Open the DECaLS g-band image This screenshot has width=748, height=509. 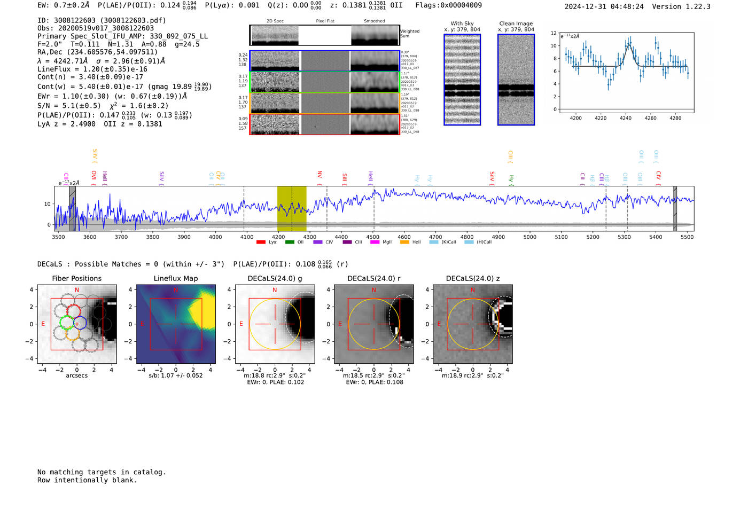275,324
